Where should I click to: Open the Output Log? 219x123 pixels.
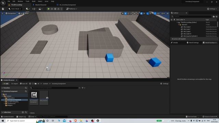[21, 117]
